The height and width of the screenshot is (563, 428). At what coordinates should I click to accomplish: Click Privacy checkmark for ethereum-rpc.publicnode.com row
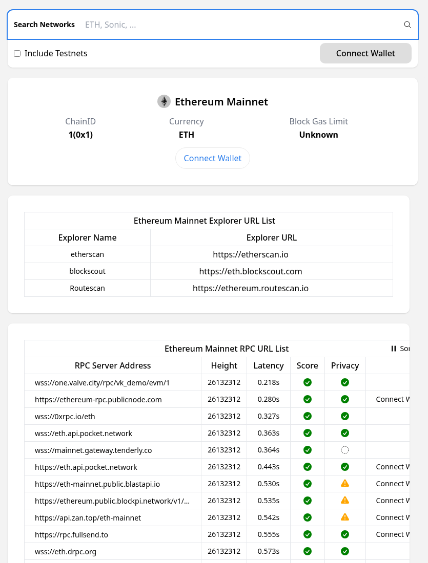point(345,399)
